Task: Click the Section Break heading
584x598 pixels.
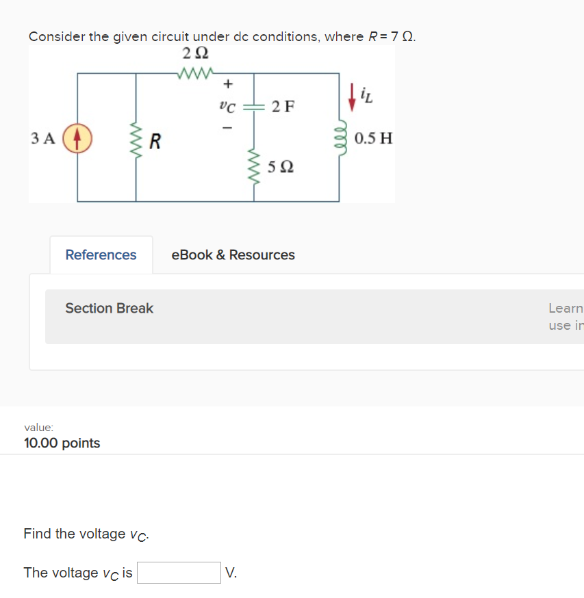Action: 109,308
